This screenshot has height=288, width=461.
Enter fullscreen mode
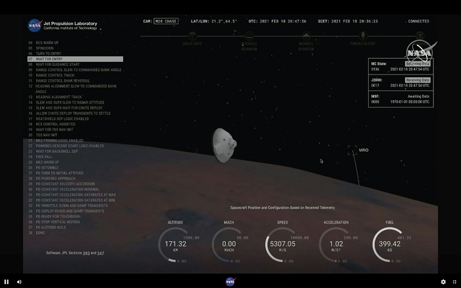[454, 281]
